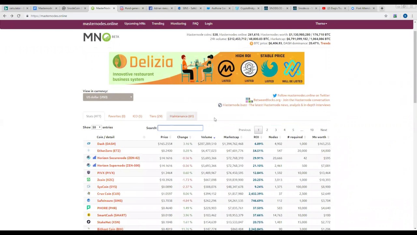Open the Monitoring nav item
This screenshot has width=417, height=235.
tap(178, 23)
